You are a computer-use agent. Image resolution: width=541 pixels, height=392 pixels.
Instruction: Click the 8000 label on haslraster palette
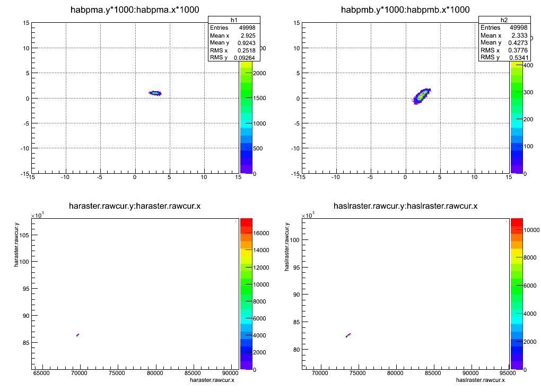pos(530,257)
